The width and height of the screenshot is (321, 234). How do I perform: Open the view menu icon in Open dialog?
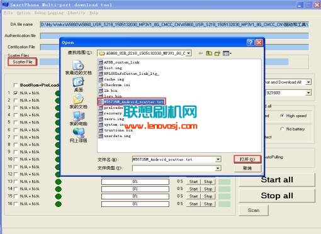pos(227,53)
